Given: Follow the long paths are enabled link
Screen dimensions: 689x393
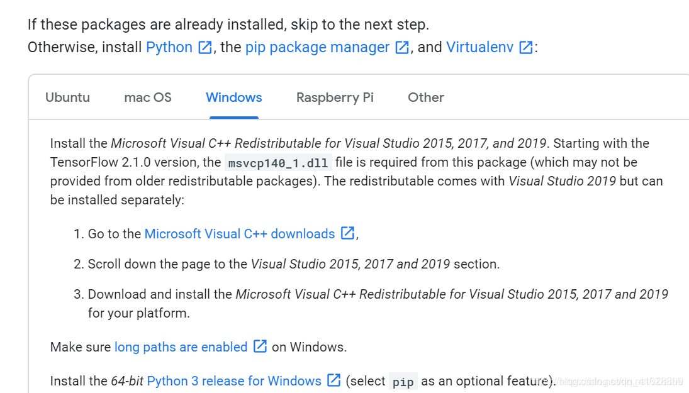Looking at the screenshot, I should coord(181,347).
